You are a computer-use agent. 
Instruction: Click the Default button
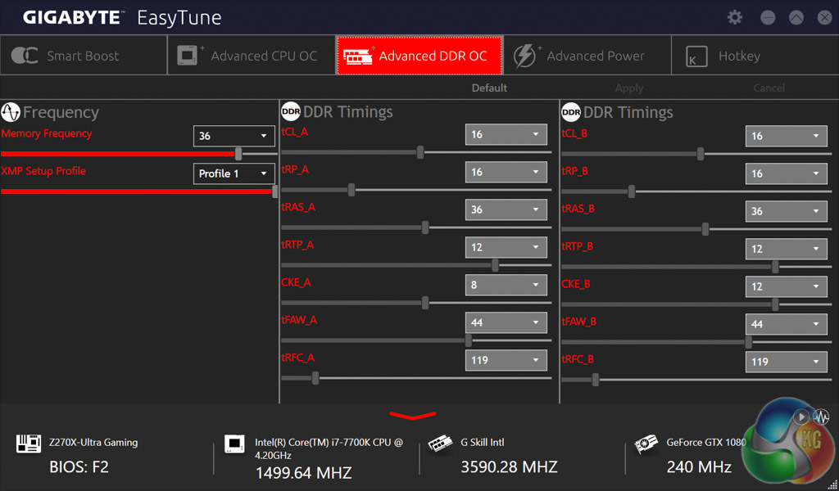tap(489, 88)
